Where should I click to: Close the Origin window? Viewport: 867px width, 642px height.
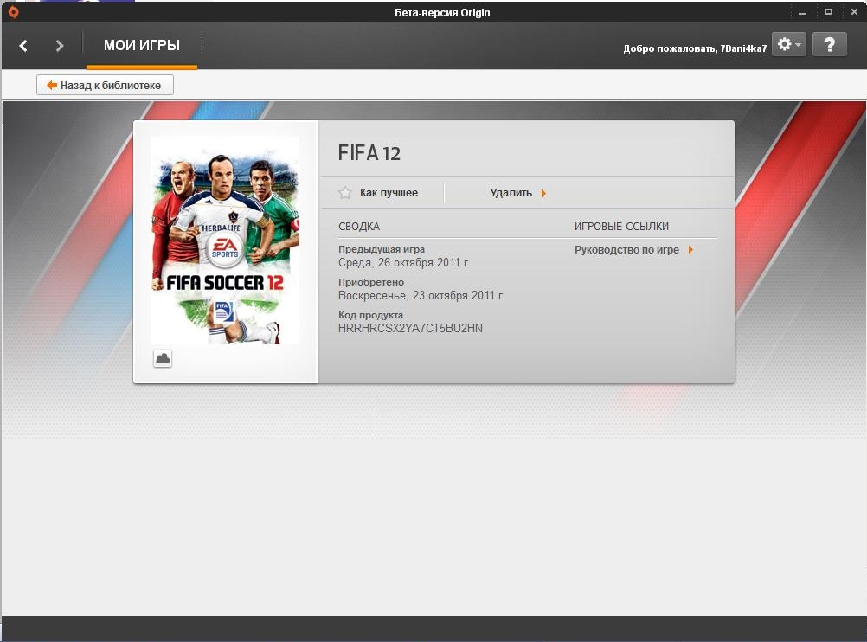coord(854,12)
